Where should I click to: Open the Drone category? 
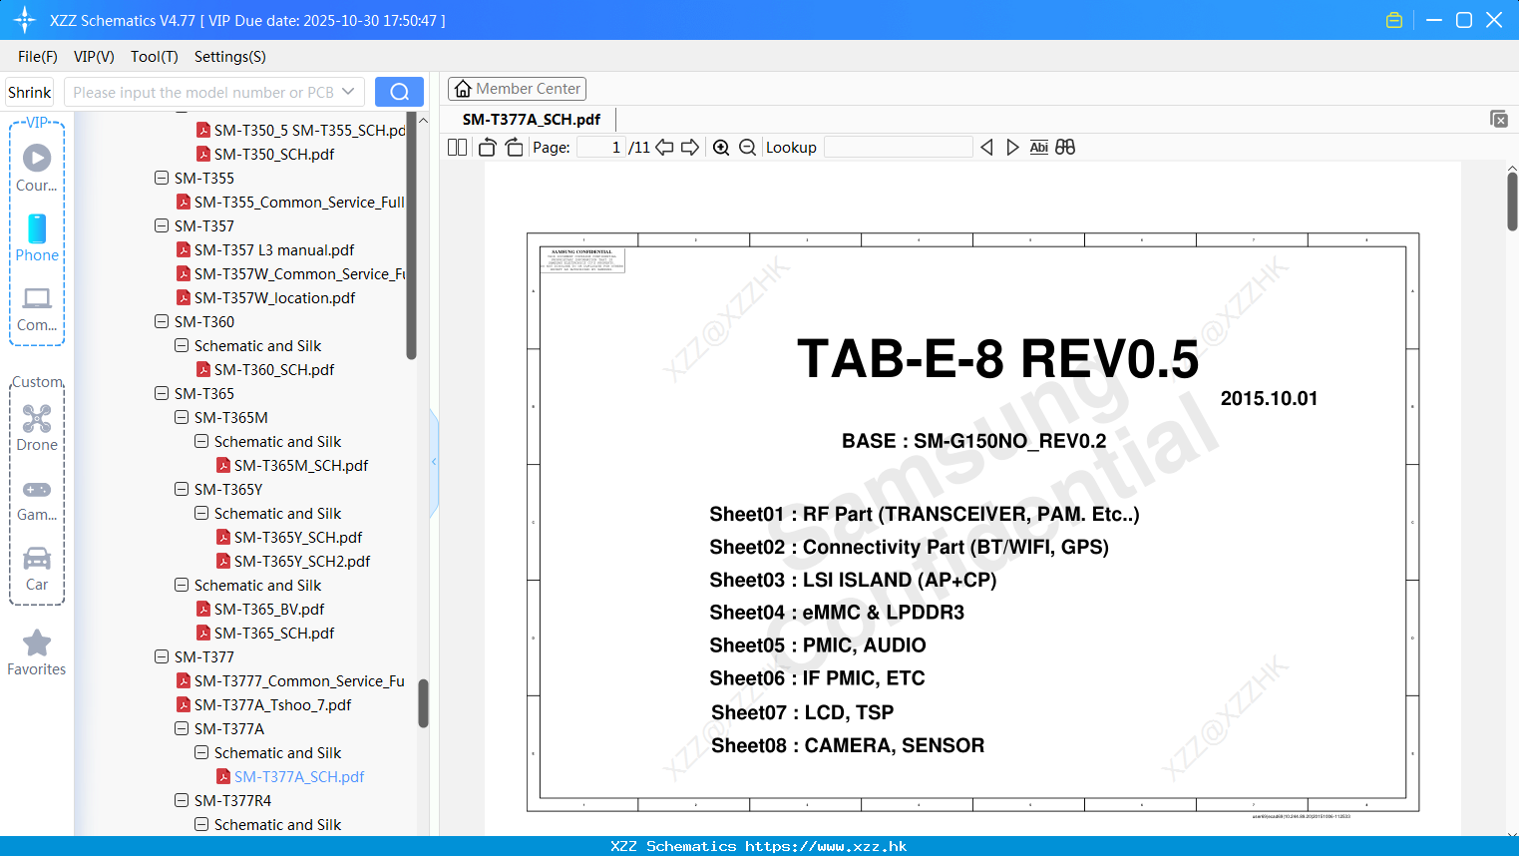[37, 427]
